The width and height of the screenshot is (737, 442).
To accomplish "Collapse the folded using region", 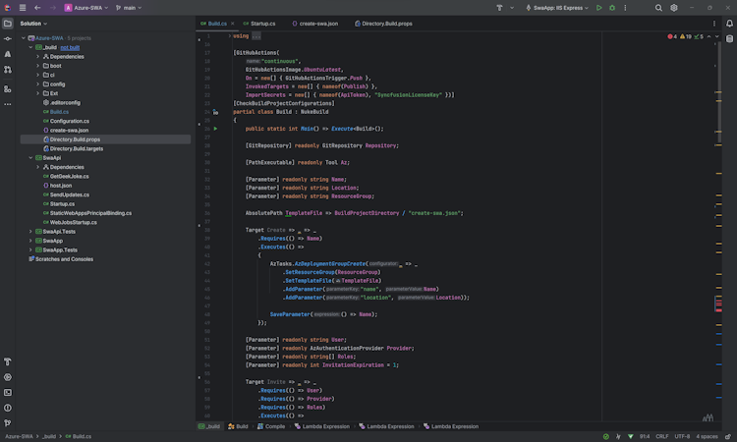I will pos(230,36).
